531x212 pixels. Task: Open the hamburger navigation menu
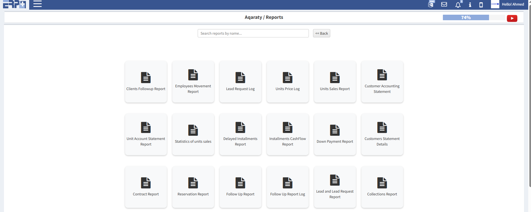click(37, 4)
